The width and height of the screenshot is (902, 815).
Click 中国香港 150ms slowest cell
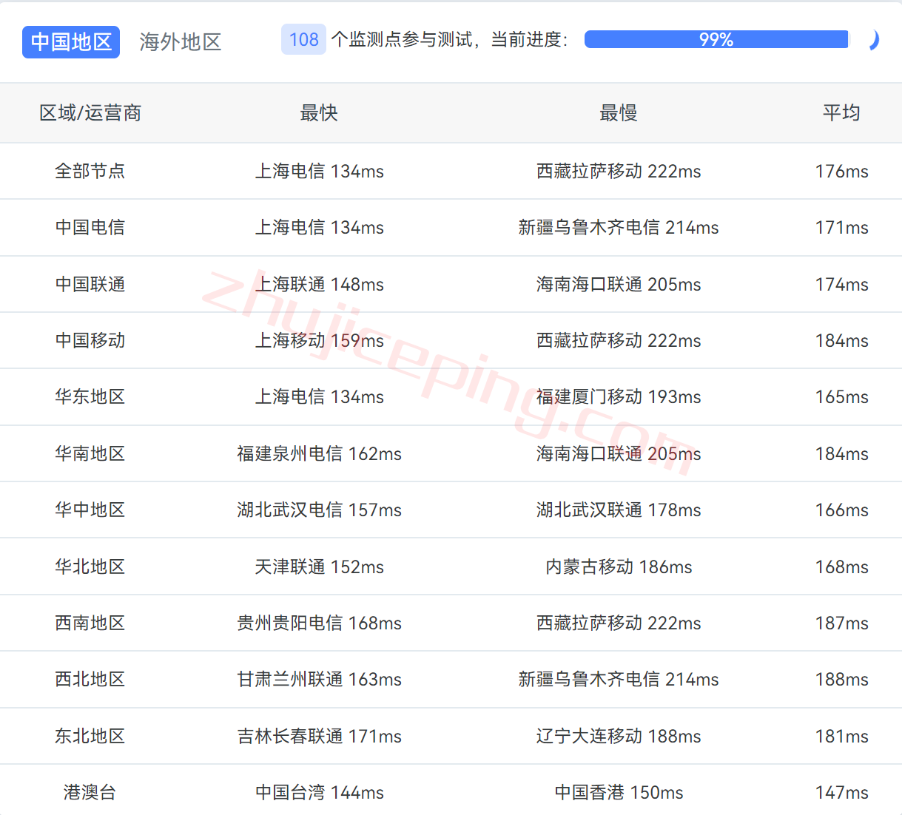point(619,793)
